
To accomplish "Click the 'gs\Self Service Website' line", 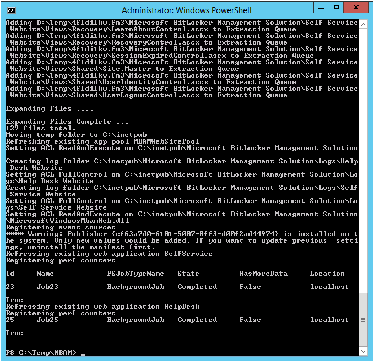I will [56, 207].
